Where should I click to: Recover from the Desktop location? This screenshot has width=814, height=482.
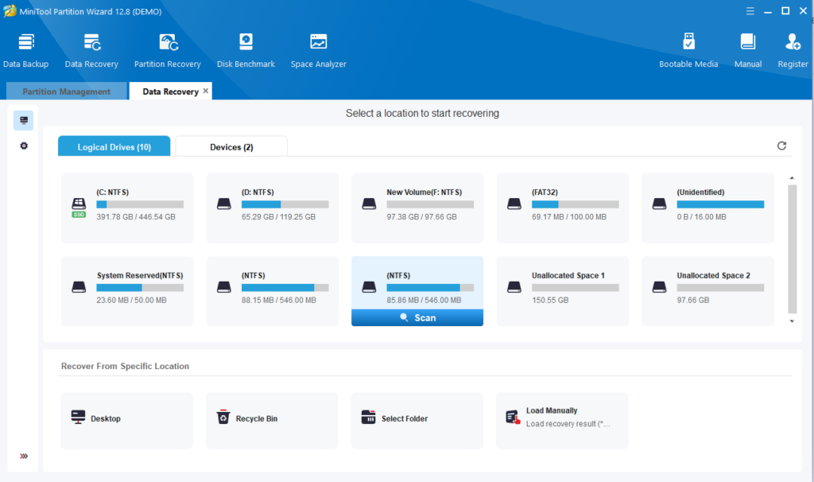[126, 420]
